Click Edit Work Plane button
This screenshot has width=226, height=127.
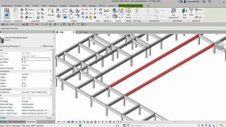point(173,13)
